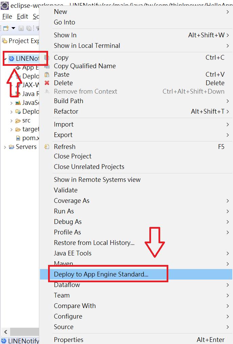Open the New wizard dropdown arrow
Image resolution: width=233 pixels, height=344 pixels.
(13, 28)
